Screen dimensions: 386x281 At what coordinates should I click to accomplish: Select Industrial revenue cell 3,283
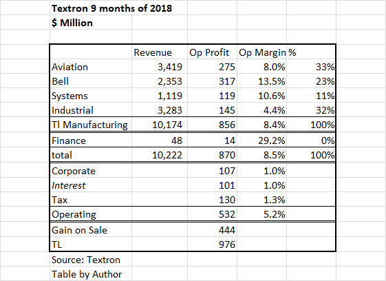[160, 110]
